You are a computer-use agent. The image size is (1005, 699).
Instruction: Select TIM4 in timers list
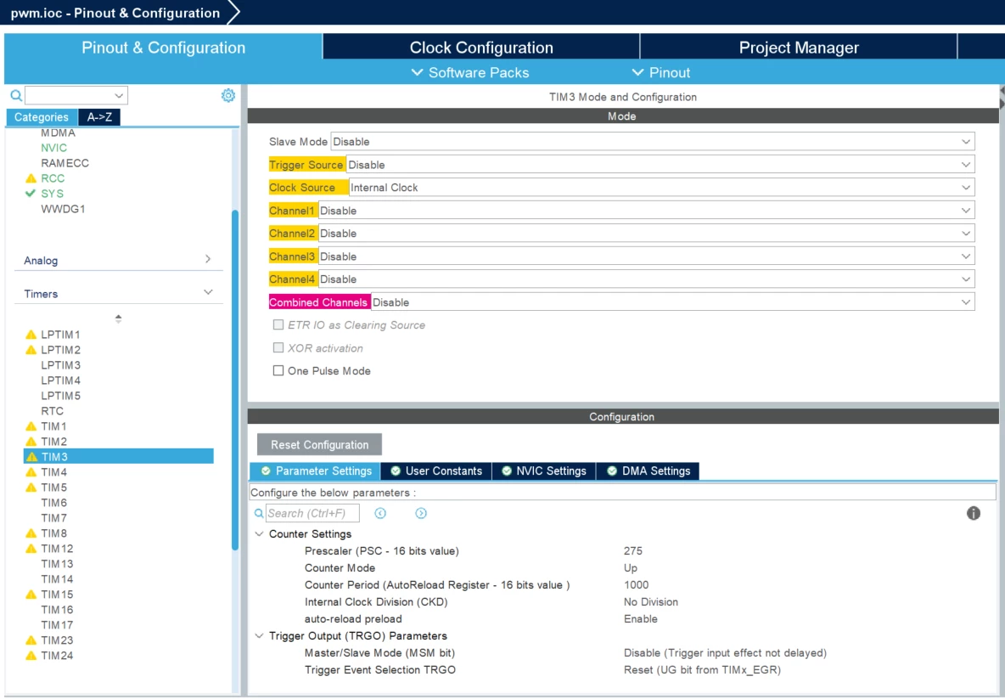tap(53, 472)
